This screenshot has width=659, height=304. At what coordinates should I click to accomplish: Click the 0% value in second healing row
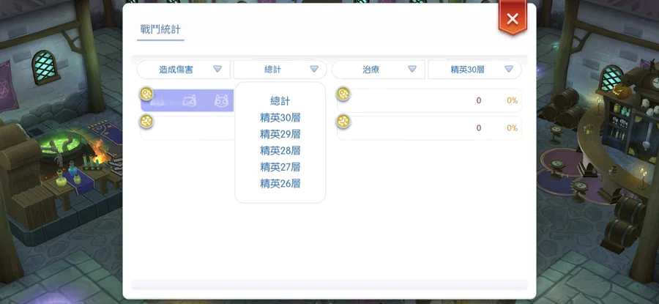point(512,128)
